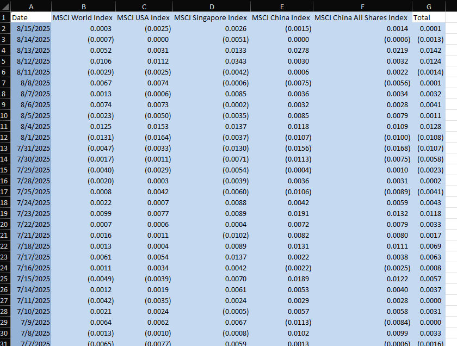Select China Index value (0.0156) for 7/31/2025
Image resolution: width=457 pixels, height=346 pixels.
[x=282, y=148]
